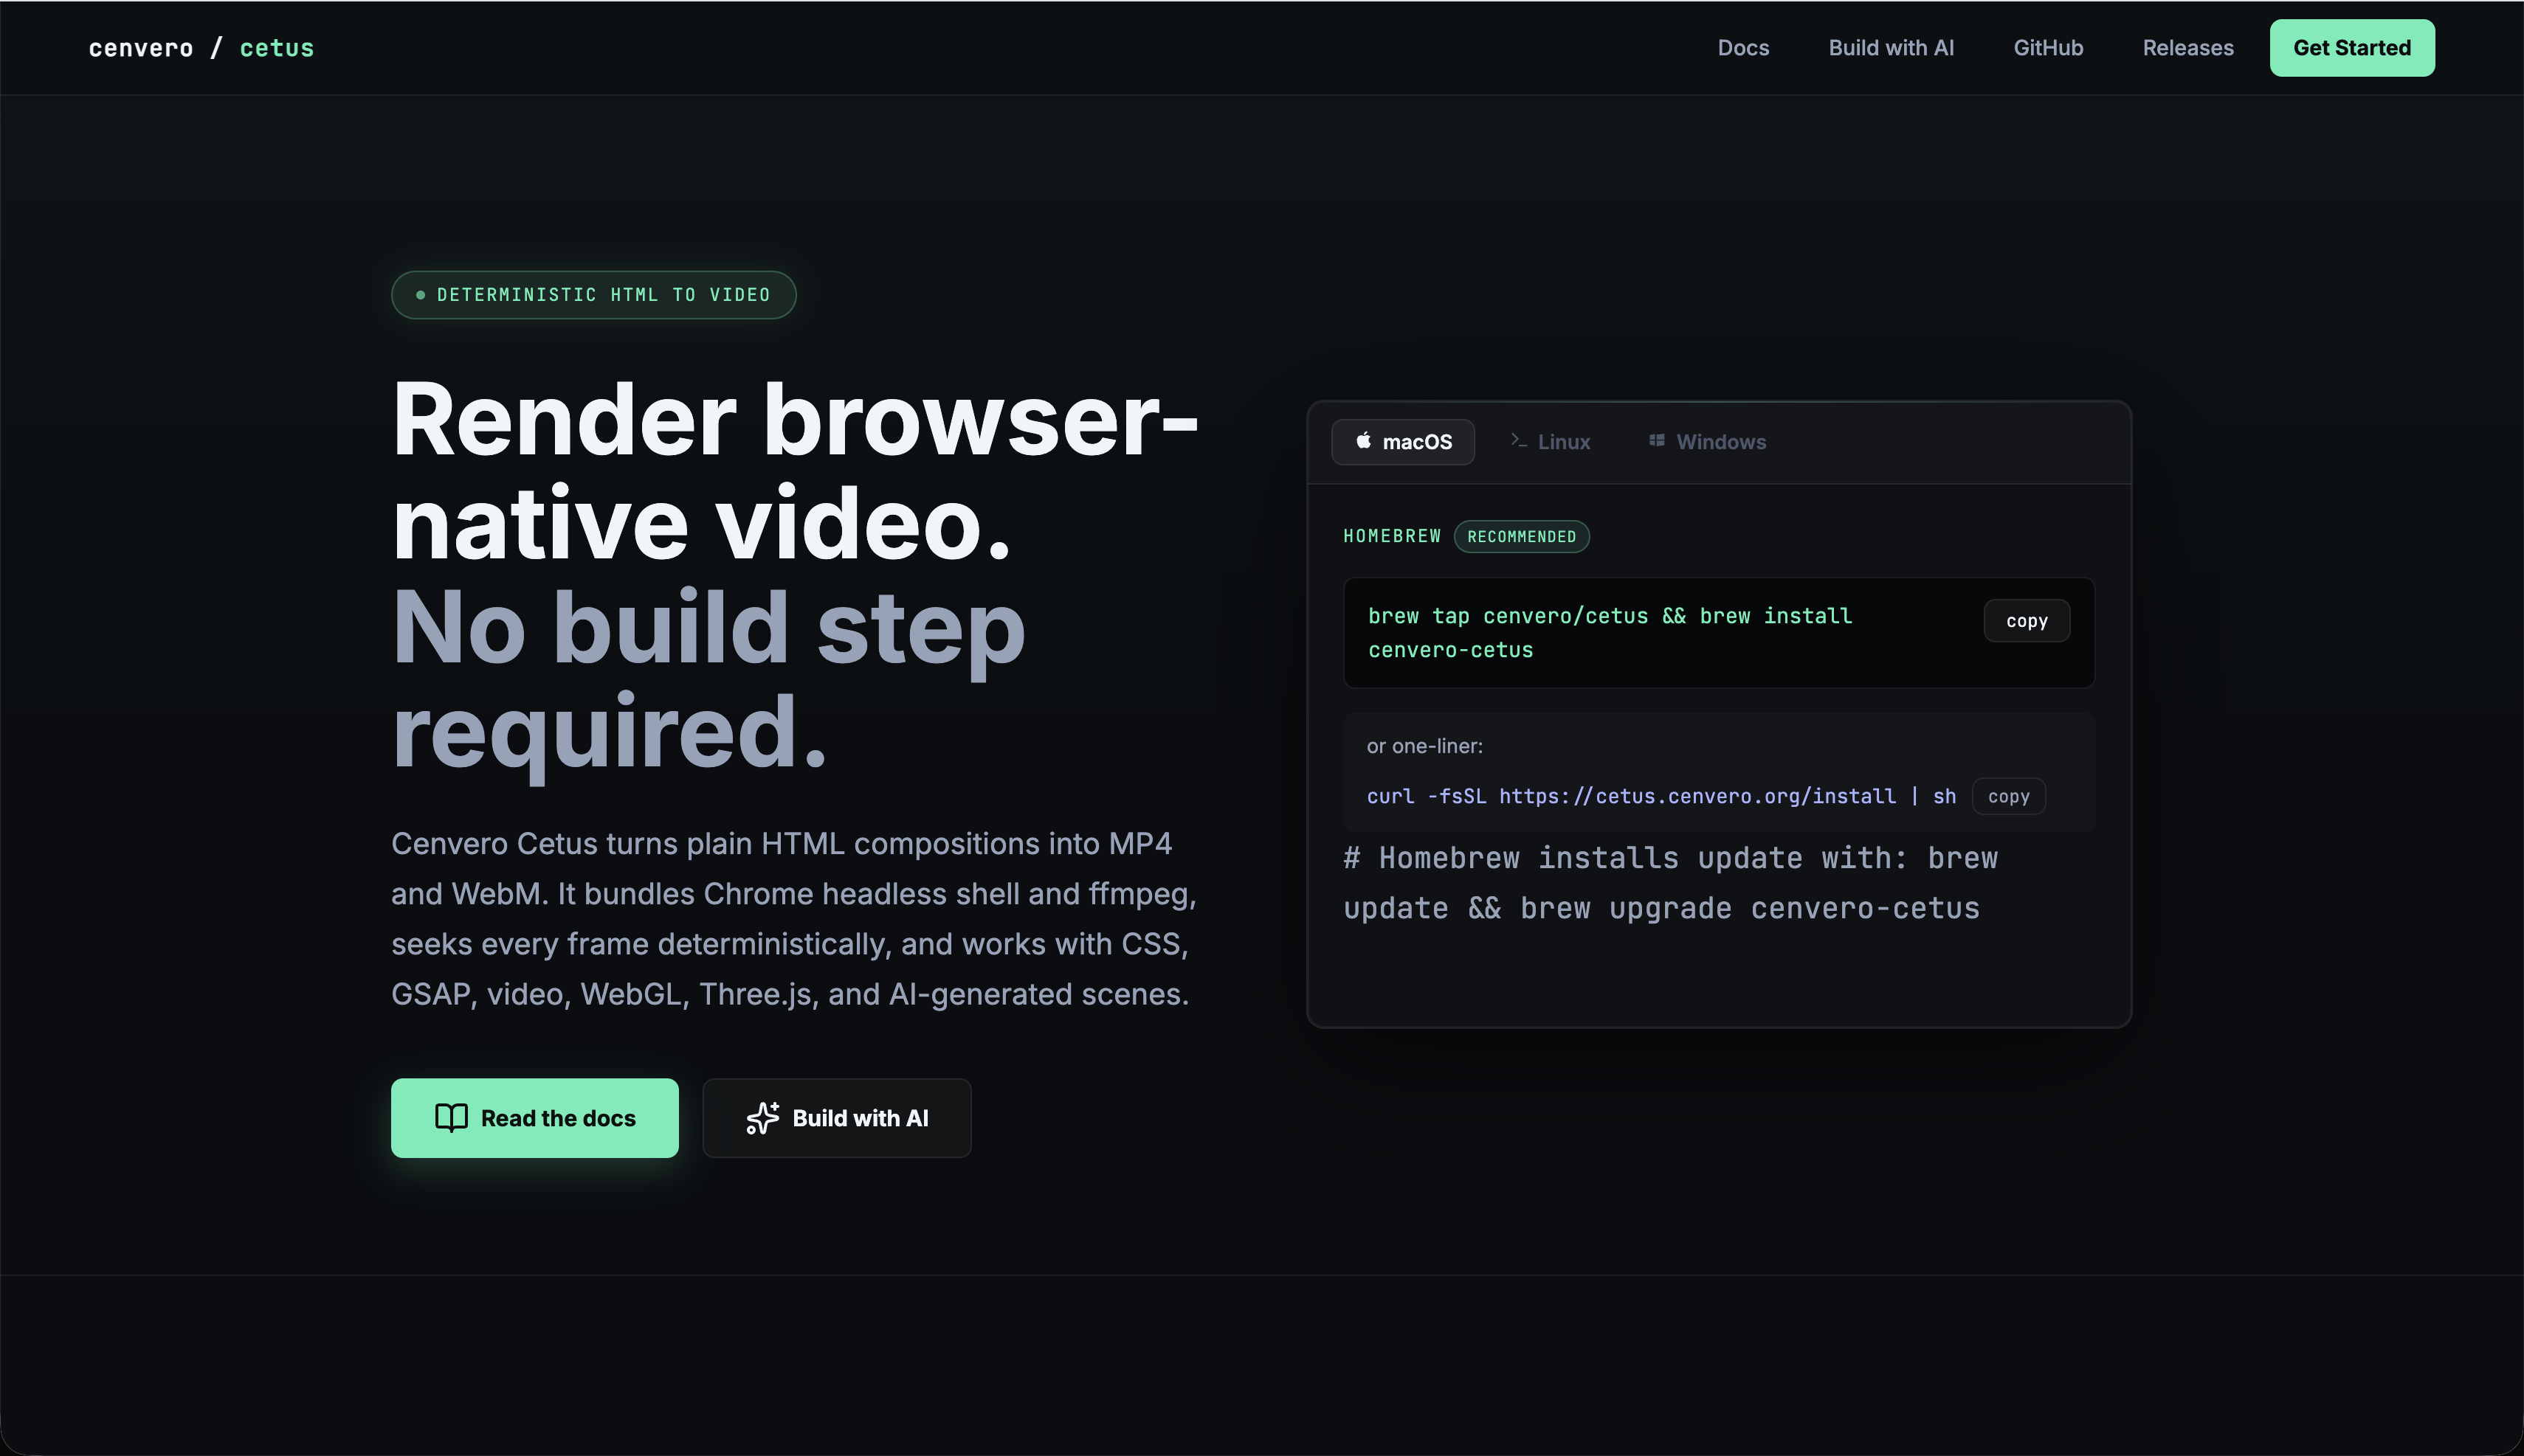Screen dimensions: 2524x1456
Task: Open the Releases navigation link
Action: click(2188, 48)
